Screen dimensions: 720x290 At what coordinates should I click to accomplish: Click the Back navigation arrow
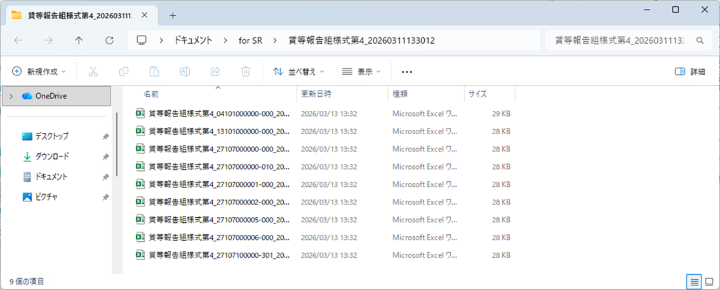pos(18,41)
